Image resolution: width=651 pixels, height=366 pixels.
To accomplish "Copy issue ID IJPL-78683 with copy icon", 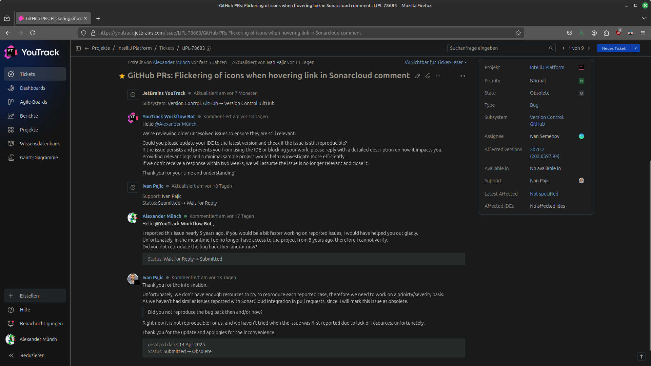I will (x=209, y=48).
